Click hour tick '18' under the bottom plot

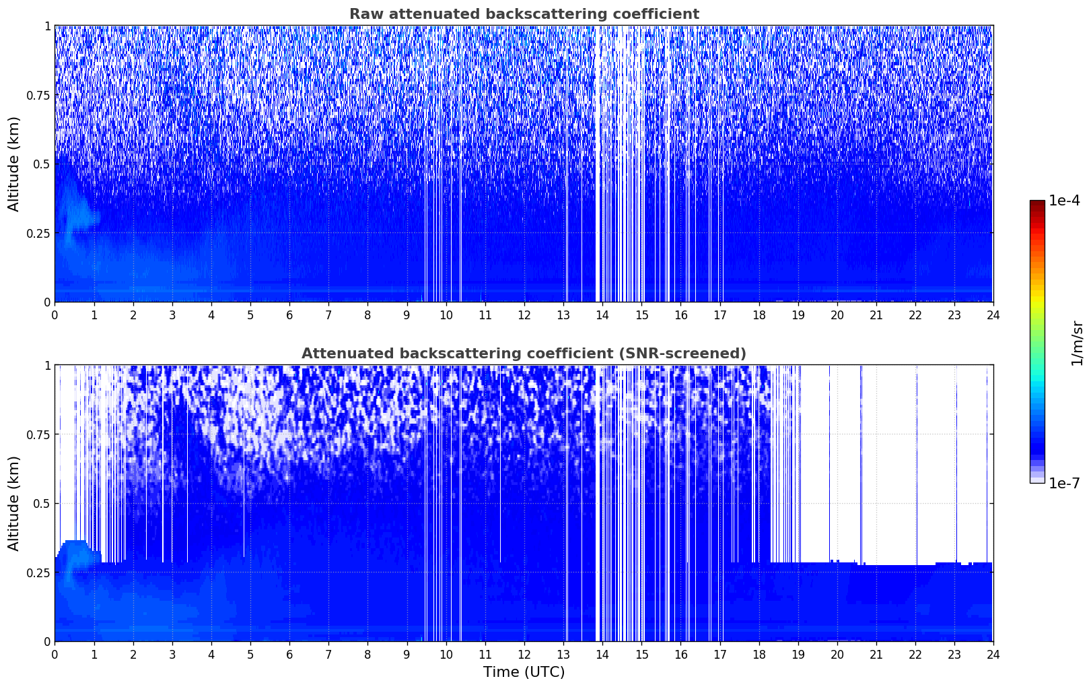(759, 654)
